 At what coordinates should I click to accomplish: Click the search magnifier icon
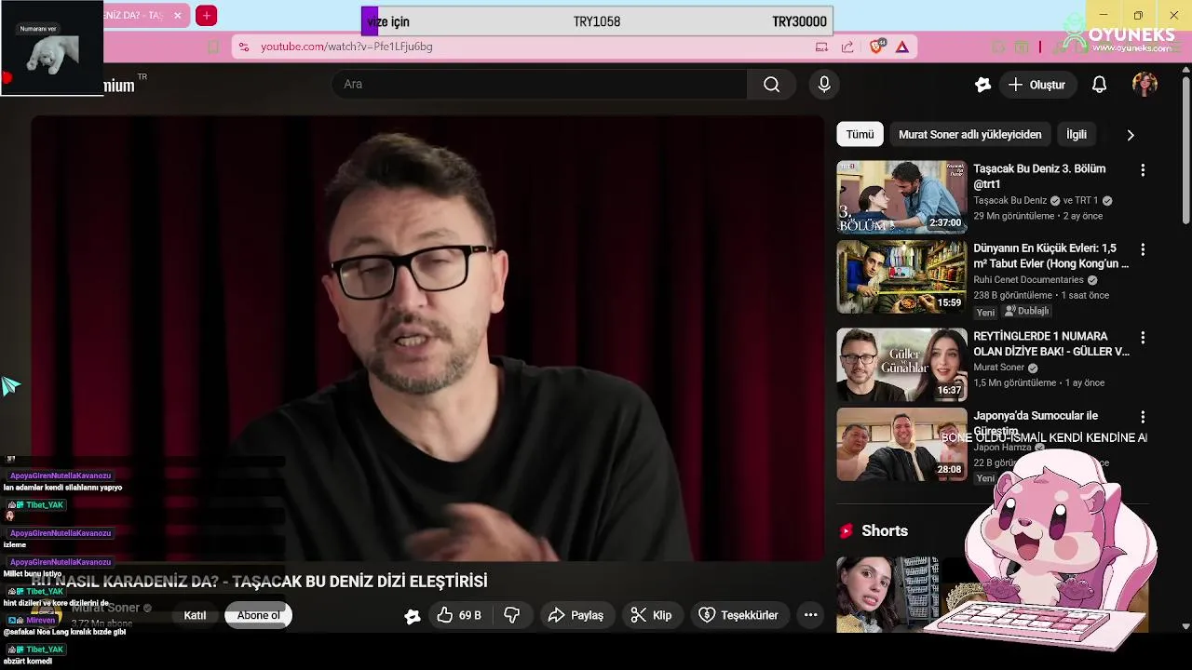pos(771,85)
